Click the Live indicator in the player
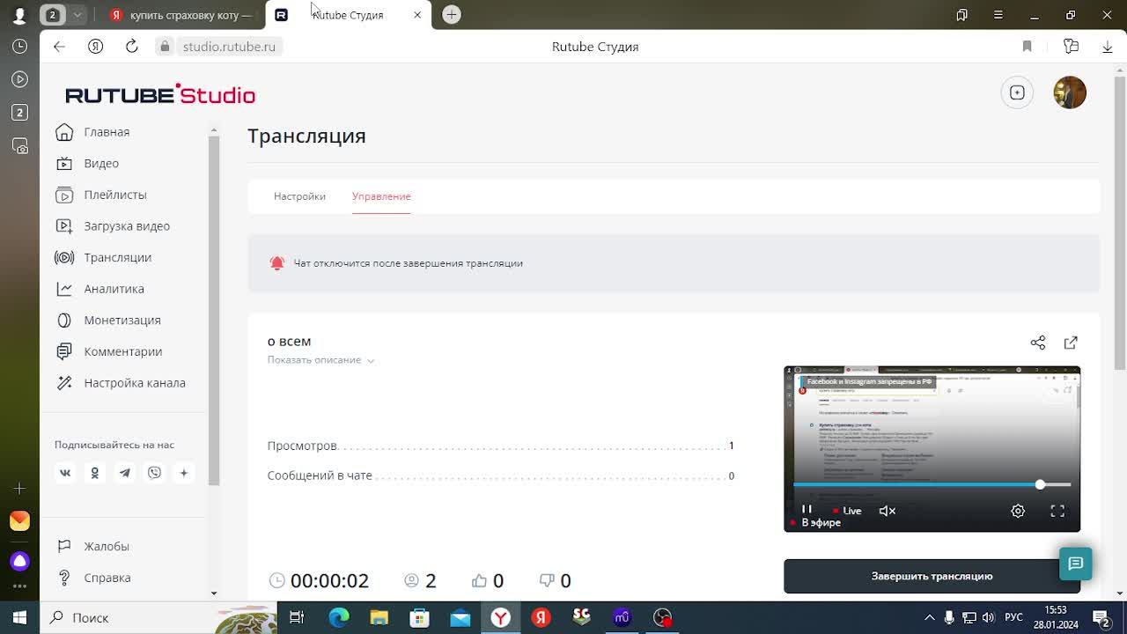The image size is (1127, 634). point(847,511)
